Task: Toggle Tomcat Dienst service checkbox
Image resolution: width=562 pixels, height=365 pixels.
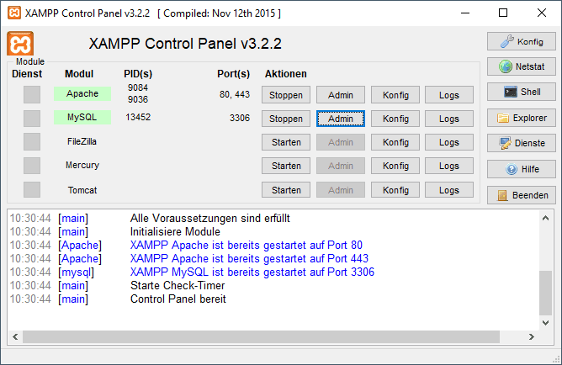Action: (x=32, y=190)
